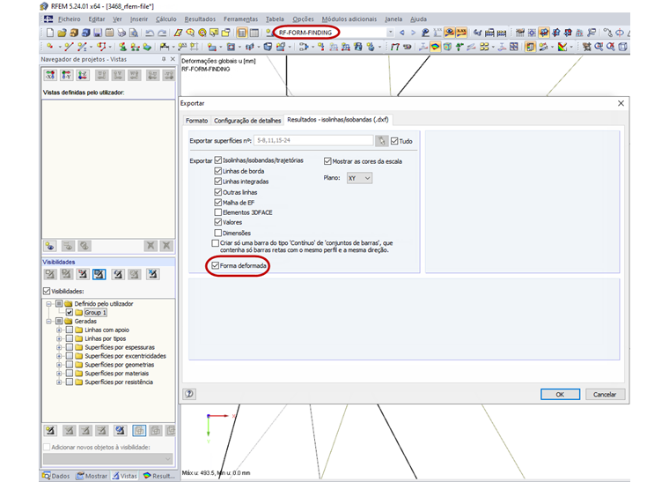Create a new model with the blank page icon
Screen dimensions: 669x482
tap(50, 33)
